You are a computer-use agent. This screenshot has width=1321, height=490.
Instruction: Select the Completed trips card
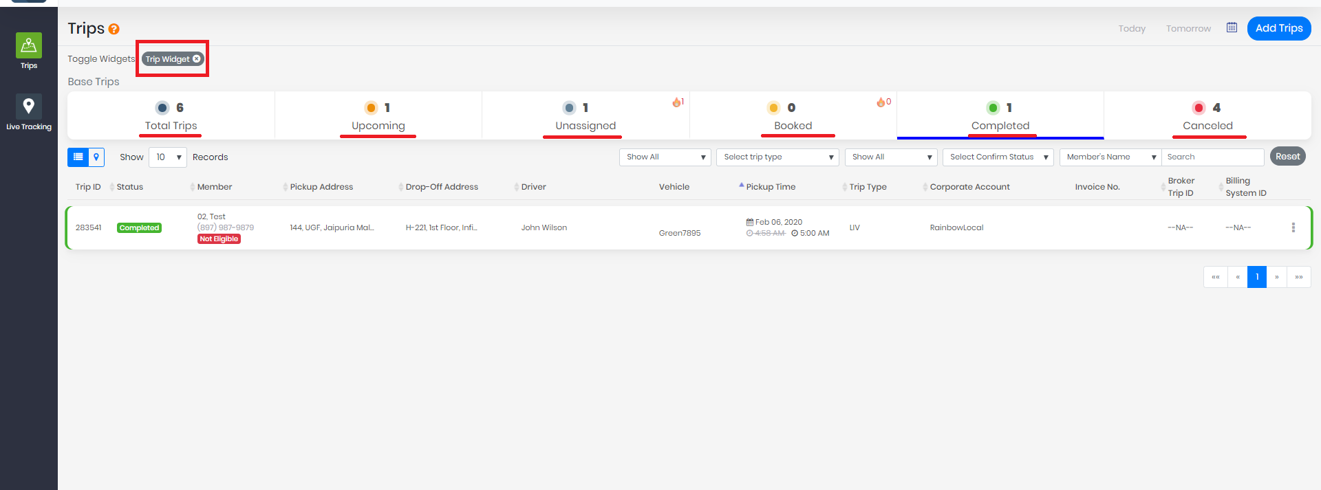(1000, 116)
